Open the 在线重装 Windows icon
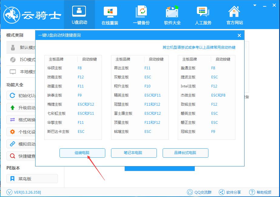Screen dimensions: 280x197 coord(110,12)
